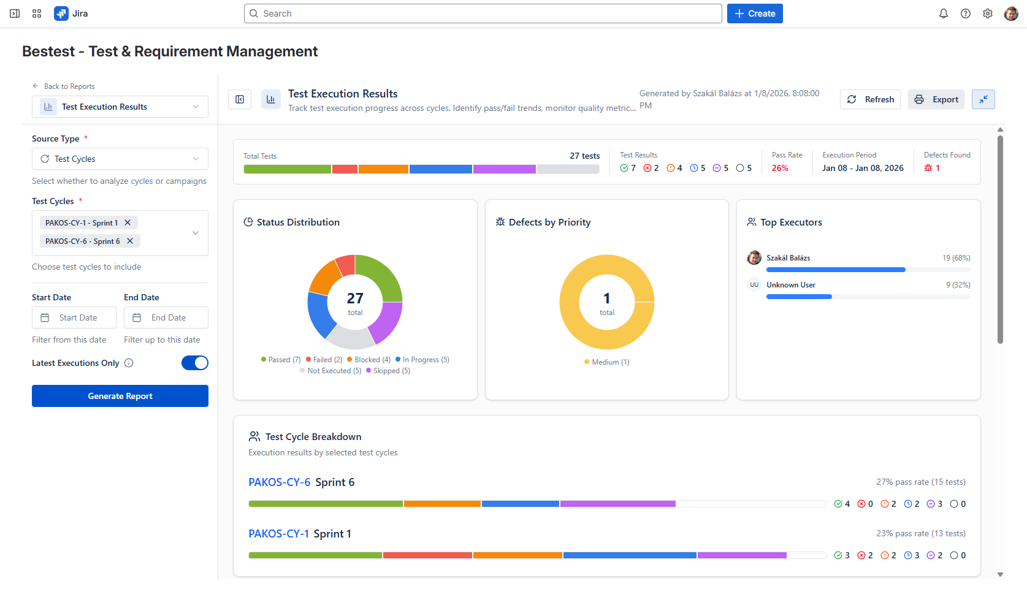Remove the PAKOS-CY-1 Sprint 1 cycle chip
The width and height of the screenshot is (1027, 600).
(128, 222)
